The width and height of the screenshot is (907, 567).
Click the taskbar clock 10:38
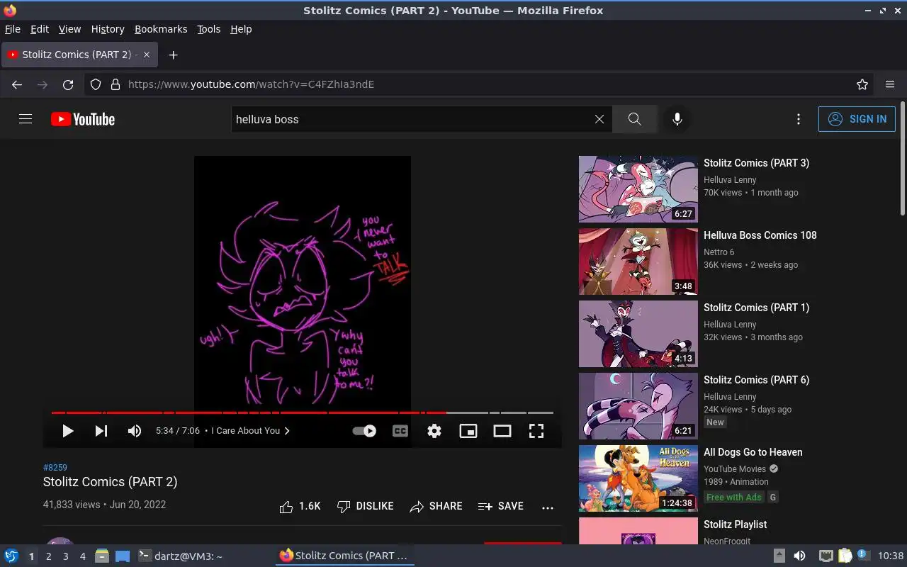tap(891, 556)
